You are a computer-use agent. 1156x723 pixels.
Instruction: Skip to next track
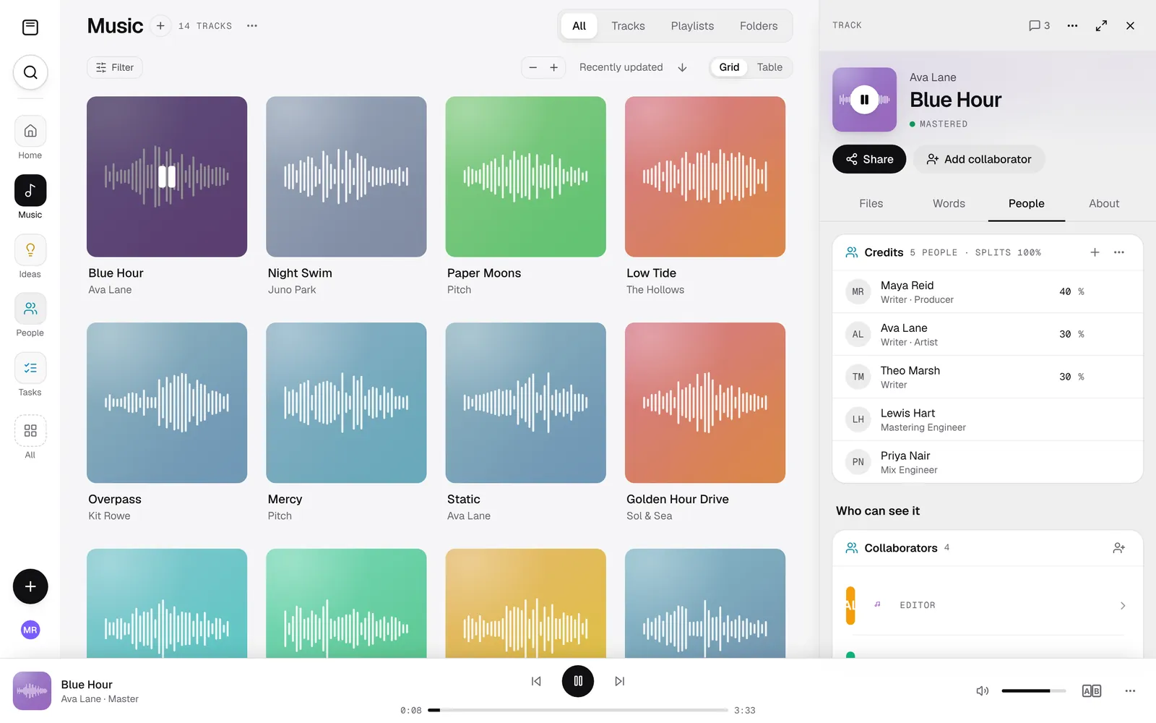[620, 681]
